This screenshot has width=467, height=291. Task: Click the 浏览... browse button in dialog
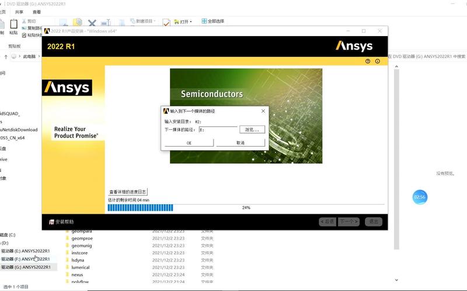point(252,129)
